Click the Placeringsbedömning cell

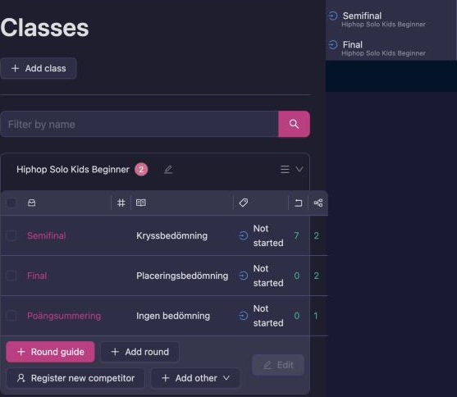(182, 276)
